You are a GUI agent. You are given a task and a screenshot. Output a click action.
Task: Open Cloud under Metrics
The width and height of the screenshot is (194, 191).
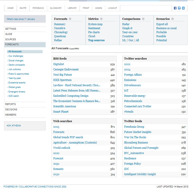(92, 36)
